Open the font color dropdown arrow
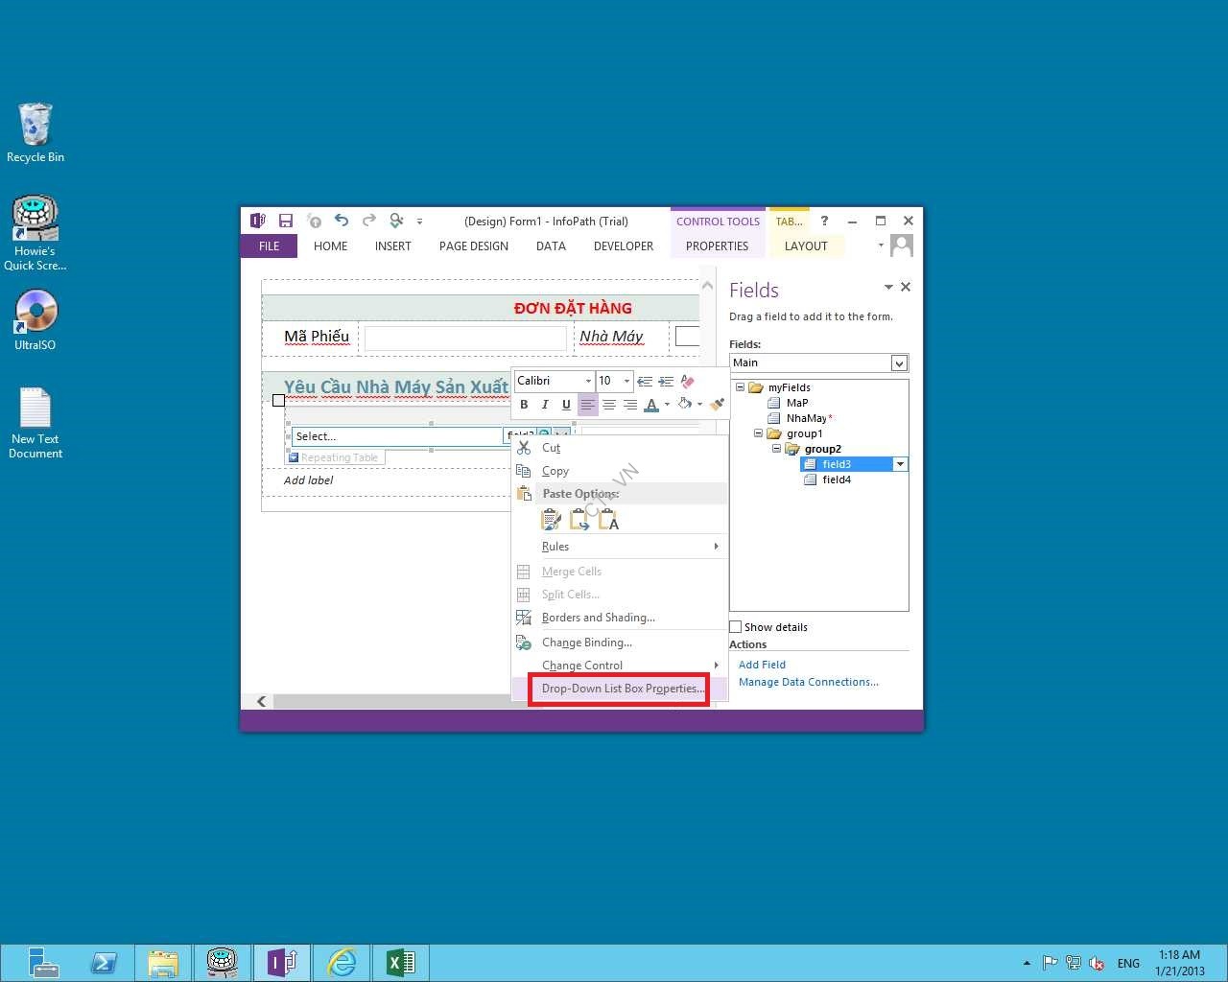Viewport: 1228px width, 982px height. (667, 405)
